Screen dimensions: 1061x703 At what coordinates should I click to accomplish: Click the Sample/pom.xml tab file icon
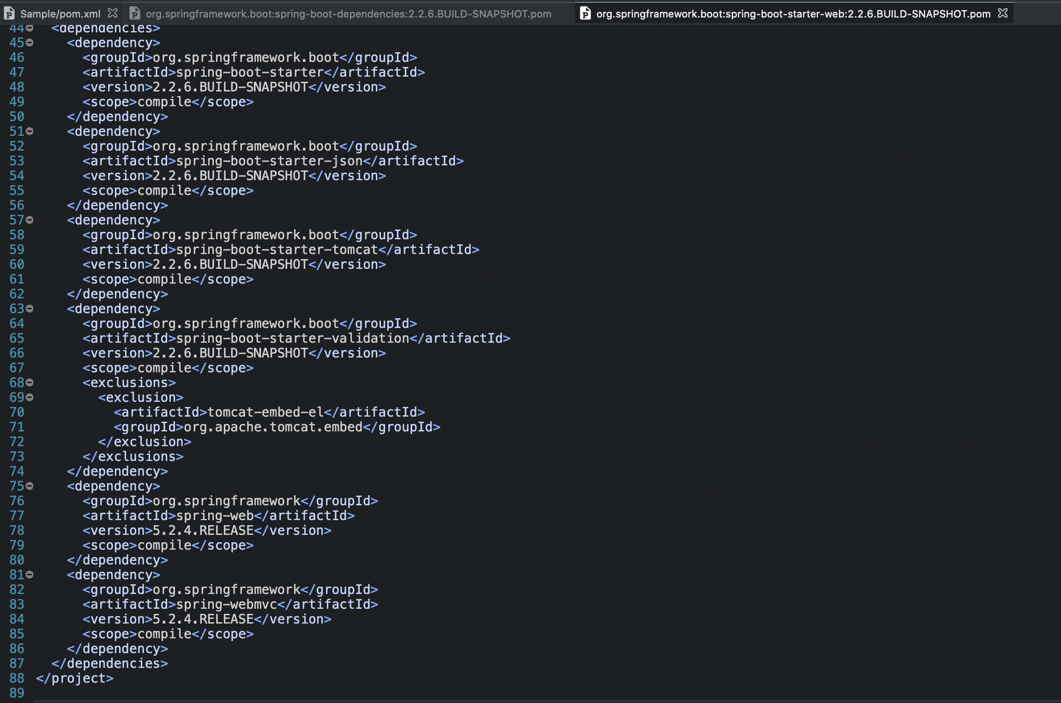pyautogui.click(x=9, y=13)
